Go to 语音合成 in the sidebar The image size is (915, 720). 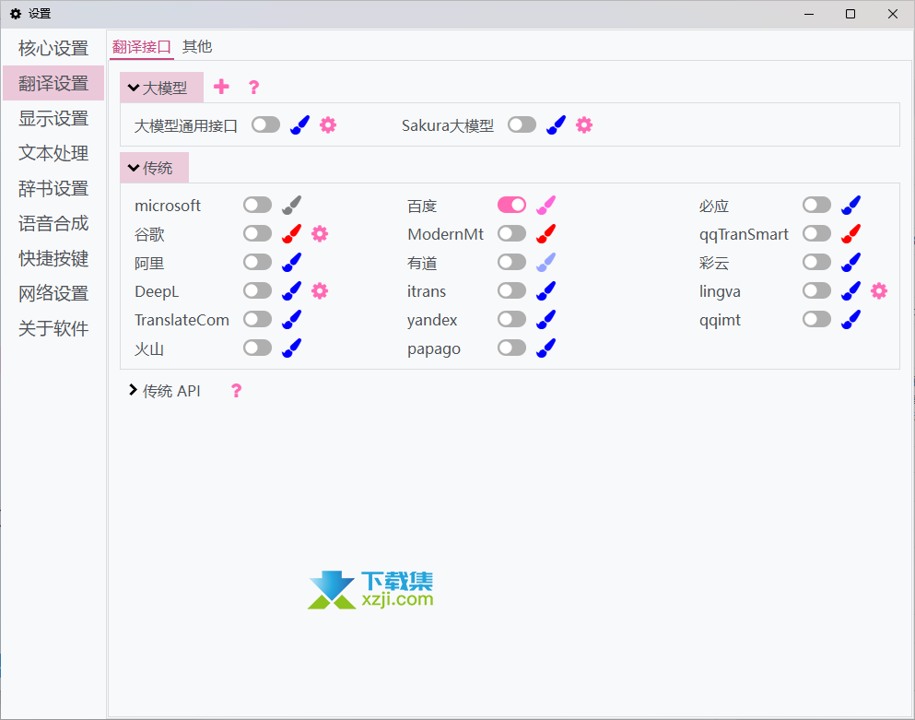[53, 223]
